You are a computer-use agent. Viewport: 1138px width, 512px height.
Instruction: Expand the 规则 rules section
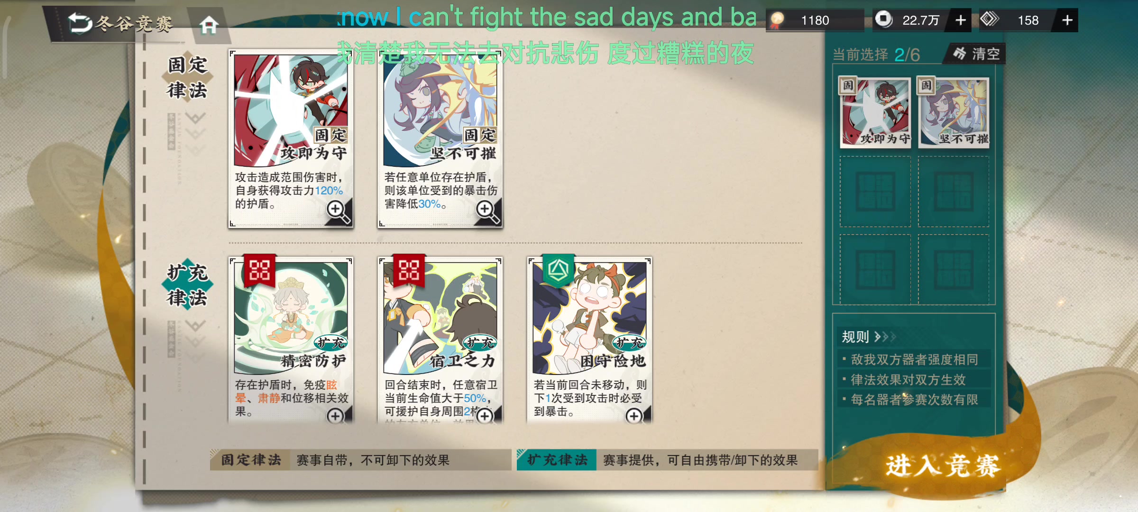[868, 337]
